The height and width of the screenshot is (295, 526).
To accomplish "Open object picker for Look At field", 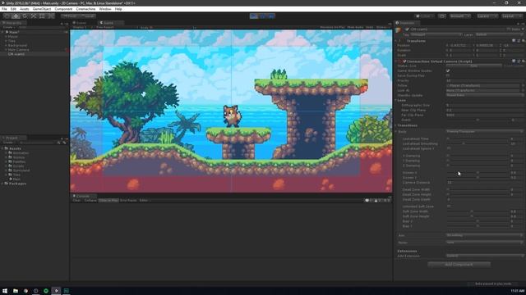I will 523,90.
